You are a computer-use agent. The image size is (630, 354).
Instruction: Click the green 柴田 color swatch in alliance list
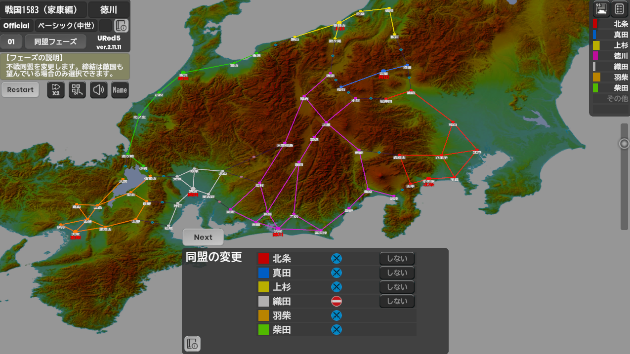pos(263,330)
